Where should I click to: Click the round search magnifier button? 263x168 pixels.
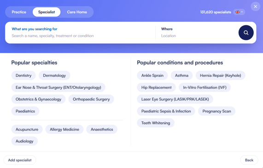246,33
